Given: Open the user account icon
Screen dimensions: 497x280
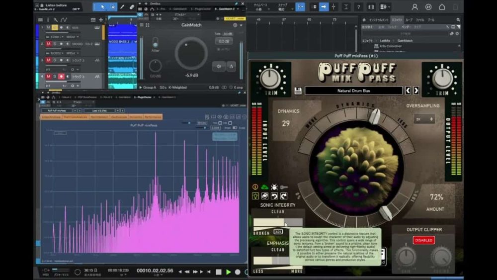Looking at the screenshot, I should (x=414, y=6).
